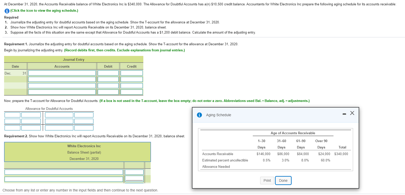Viewport: 405px width, 195px height.
Task: Select the Debit field in the Dec. 31 journal row
Action: click(x=108, y=73)
